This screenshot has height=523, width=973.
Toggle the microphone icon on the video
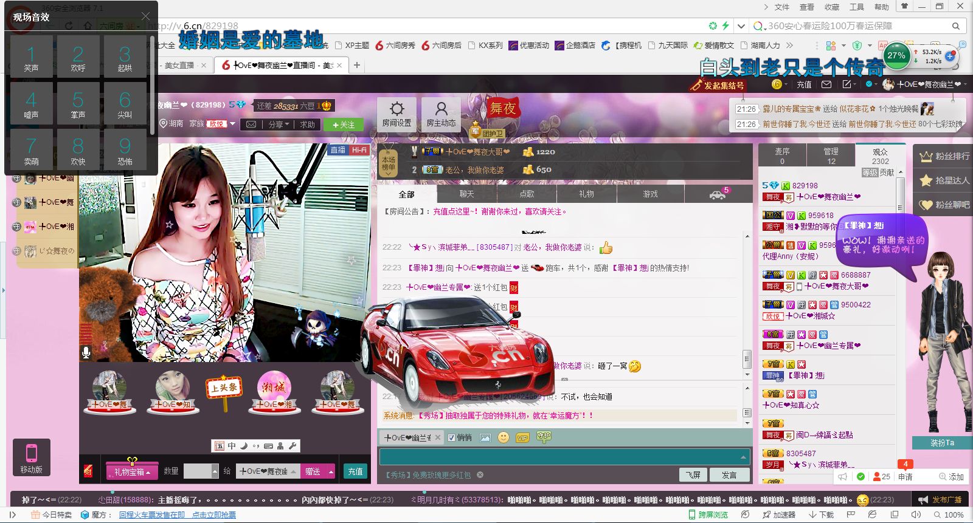(x=86, y=352)
